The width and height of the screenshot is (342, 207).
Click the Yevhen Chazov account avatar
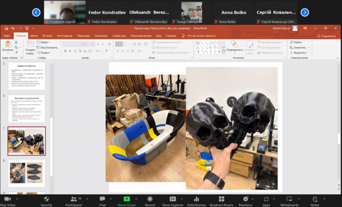(x=295, y=28)
